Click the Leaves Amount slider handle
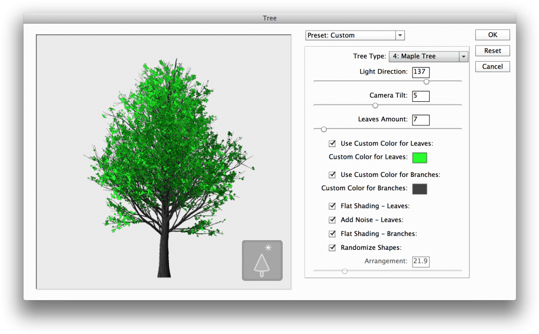The image size is (539, 334). (323, 129)
